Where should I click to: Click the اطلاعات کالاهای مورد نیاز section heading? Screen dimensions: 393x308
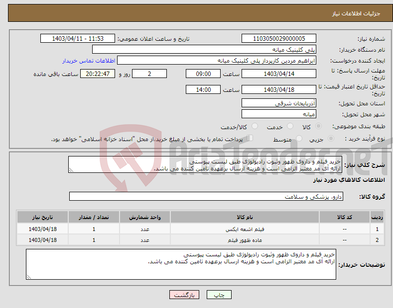349,180
